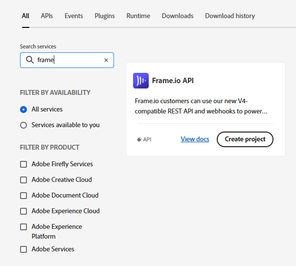Click the Frame.io API description text
The height and width of the screenshot is (266, 296).
[201, 106]
